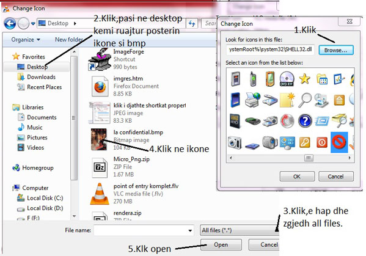Select the golden key icon
Screen dimensions: 366x256
point(305,142)
